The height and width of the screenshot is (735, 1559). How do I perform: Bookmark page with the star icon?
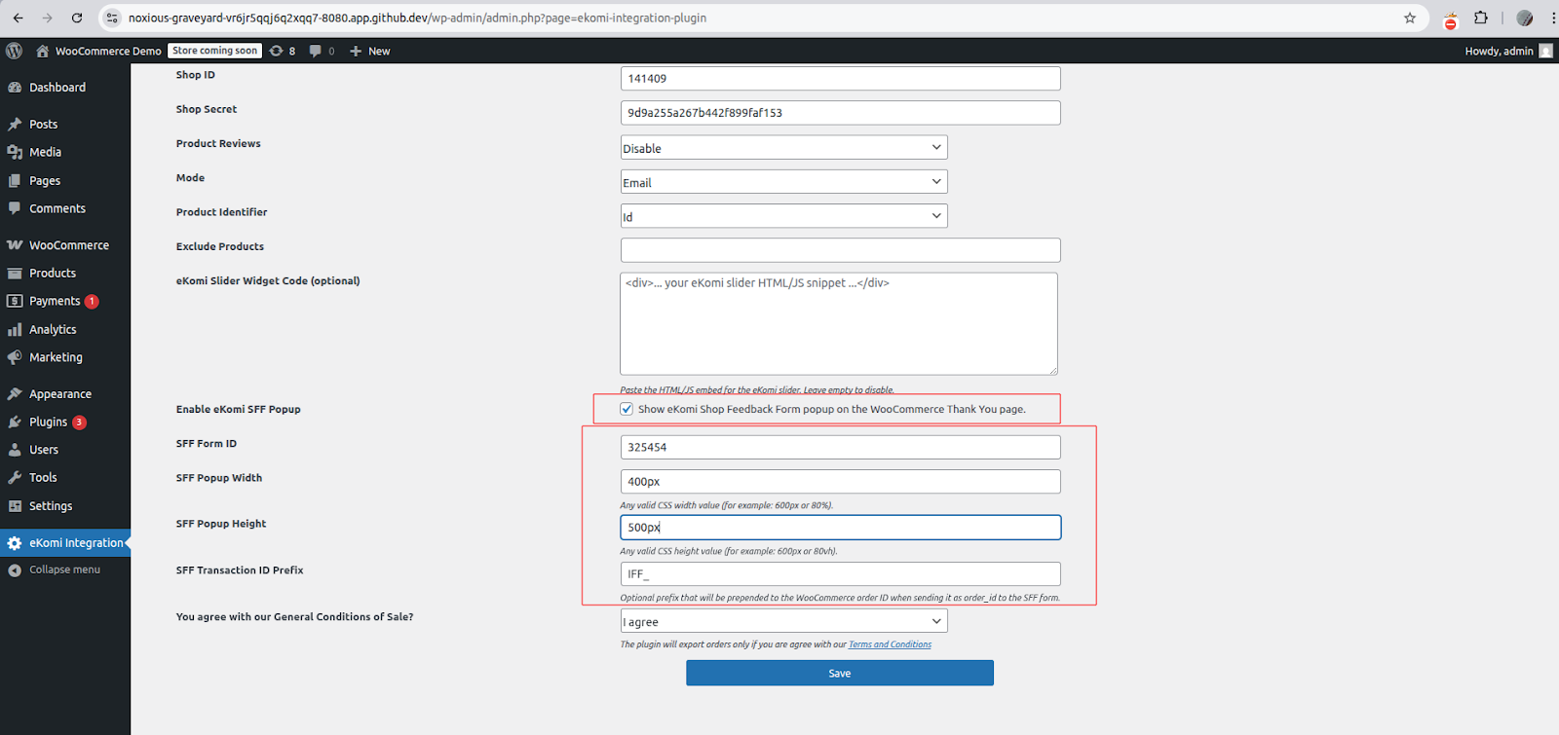pyautogui.click(x=1409, y=18)
